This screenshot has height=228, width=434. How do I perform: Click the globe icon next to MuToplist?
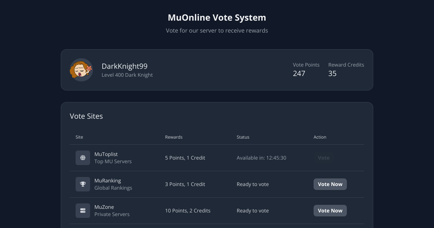83,157
